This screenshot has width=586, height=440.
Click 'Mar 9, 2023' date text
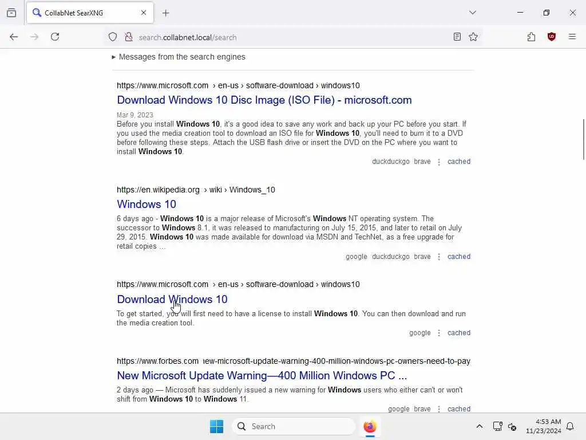pyautogui.click(x=135, y=115)
